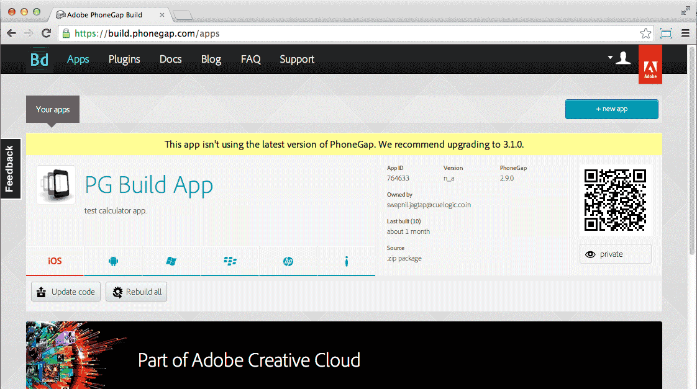Select the Android platform tab
The height and width of the screenshot is (389, 697).
tap(113, 261)
